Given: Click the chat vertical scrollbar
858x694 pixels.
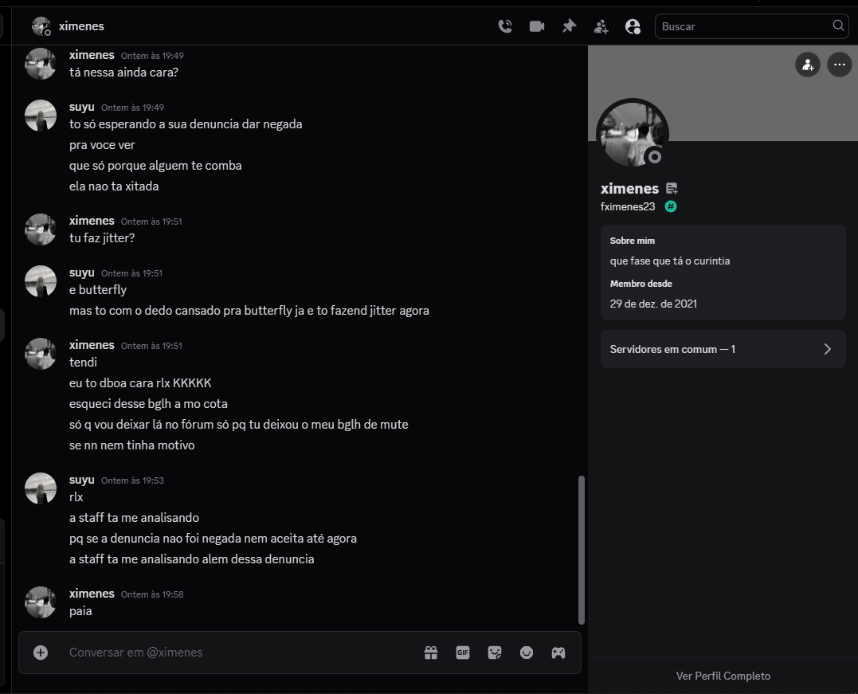Looking at the screenshot, I should pos(581,550).
